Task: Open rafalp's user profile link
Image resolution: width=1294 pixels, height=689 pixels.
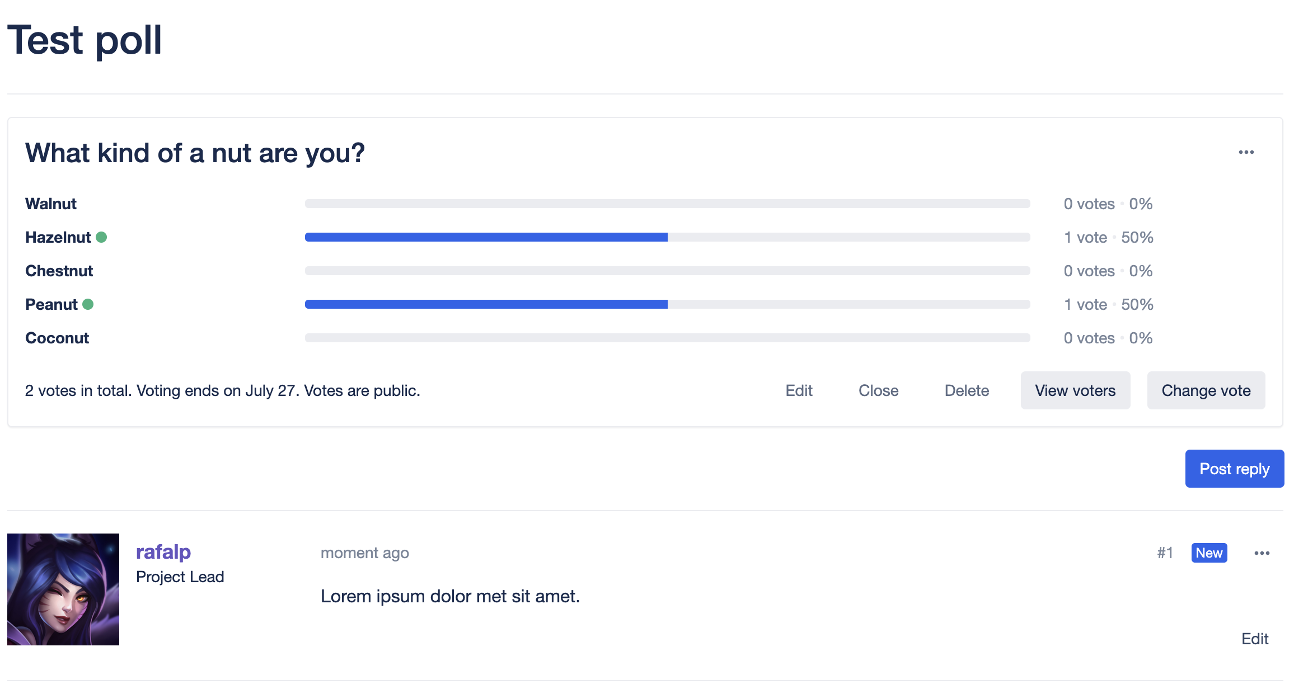Action: click(x=163, y=552)
